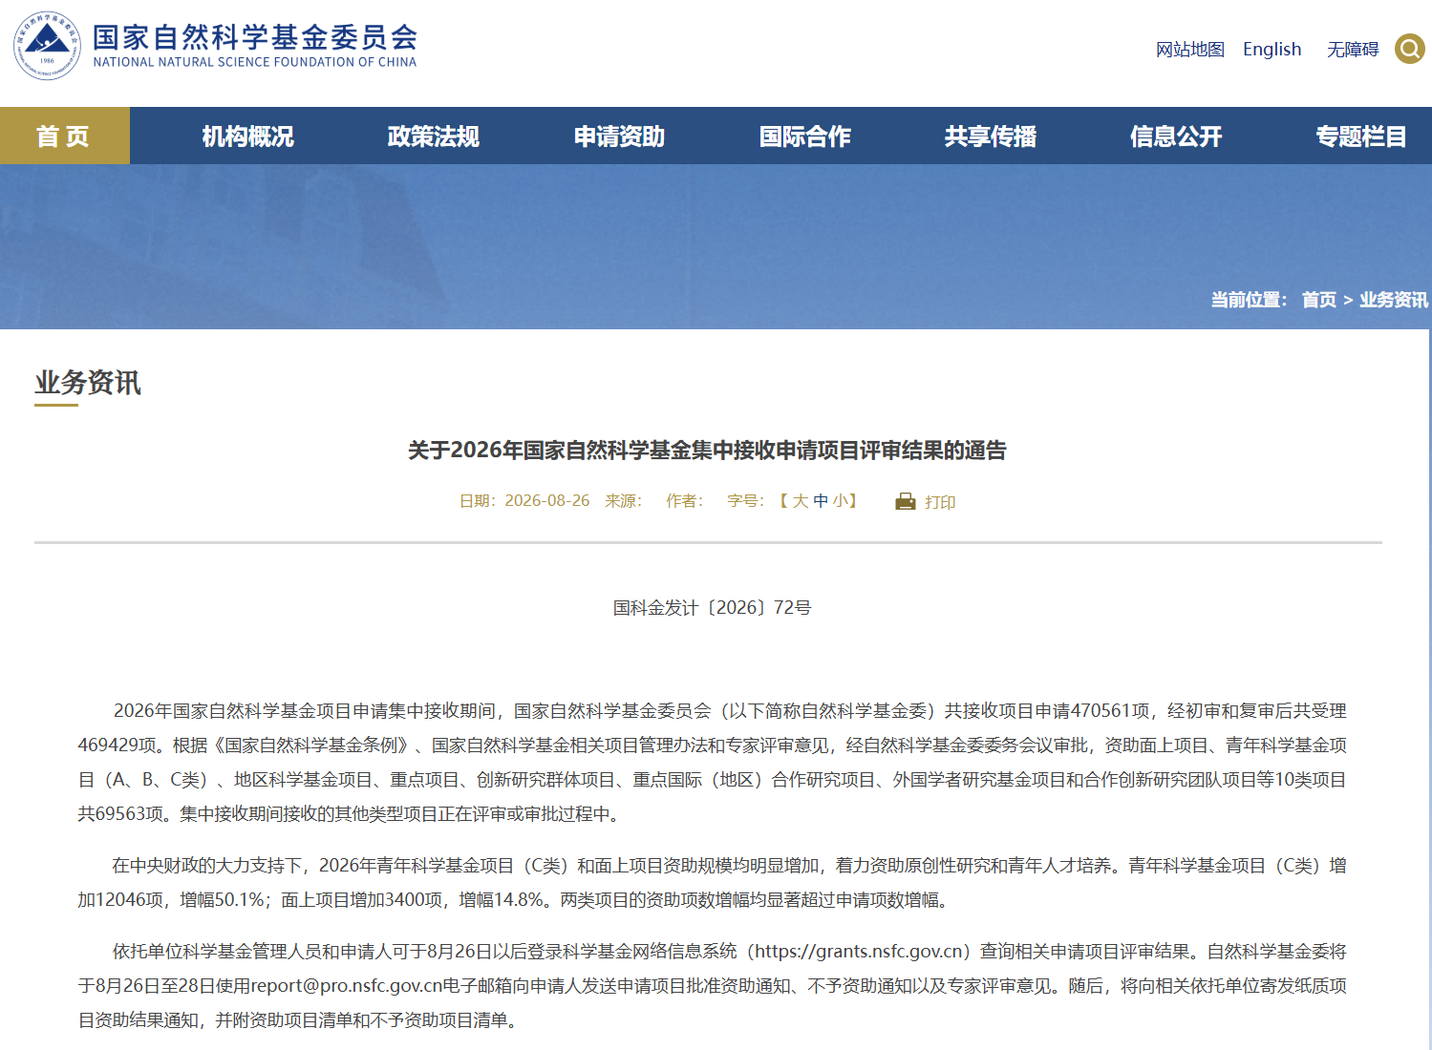1432x1050 pixels.
Task: Click the date 2026-08-26
Action: pyautogui.click(x=547, y=501)
